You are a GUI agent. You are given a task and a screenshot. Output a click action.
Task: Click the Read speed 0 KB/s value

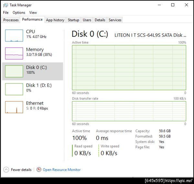point(83,153)
